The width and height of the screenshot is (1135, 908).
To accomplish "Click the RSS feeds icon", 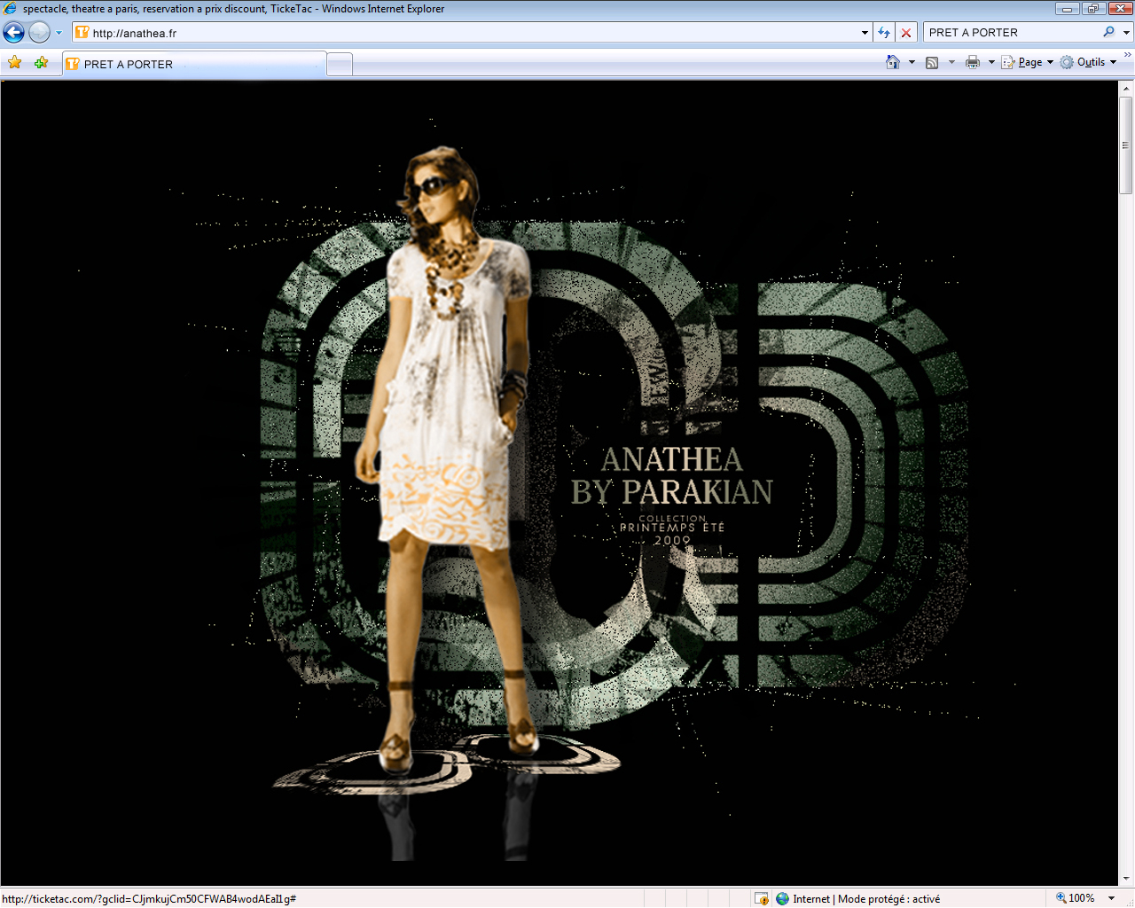I will [x=932, y=62].
